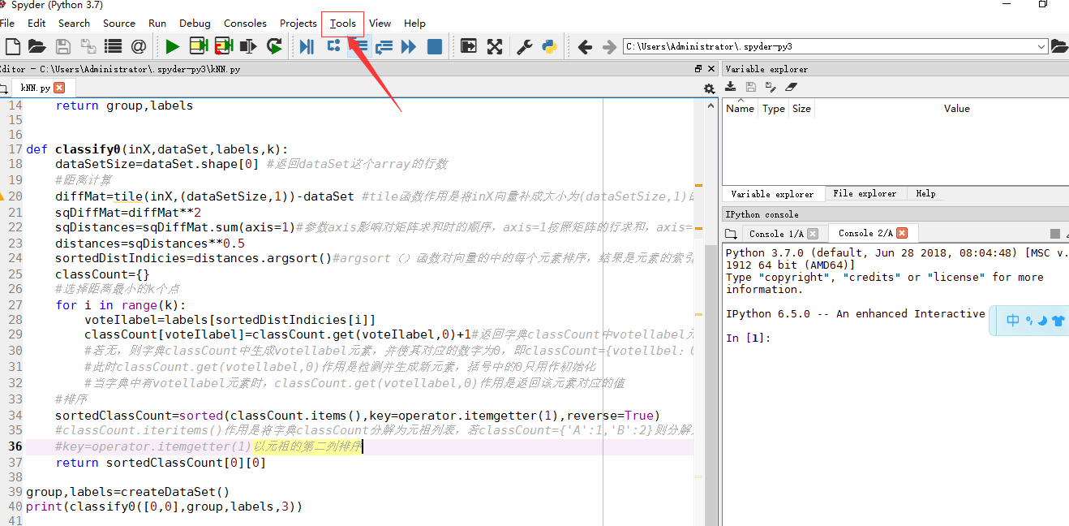Click the debugger step-into icon
1069x526 pixels.
[x=358, y=46]
